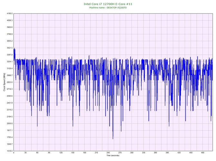
Task: Click the 30 time axis tick label
Action: 25,153
